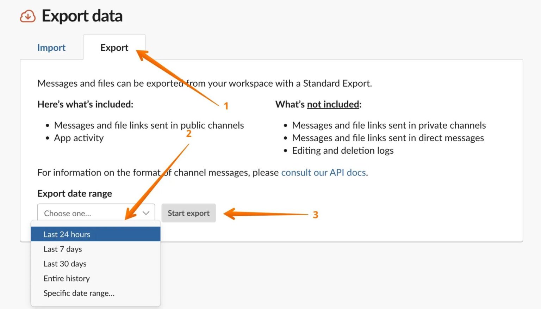
Task: Click the Export data heading
Action: click(x=82, y=16)
